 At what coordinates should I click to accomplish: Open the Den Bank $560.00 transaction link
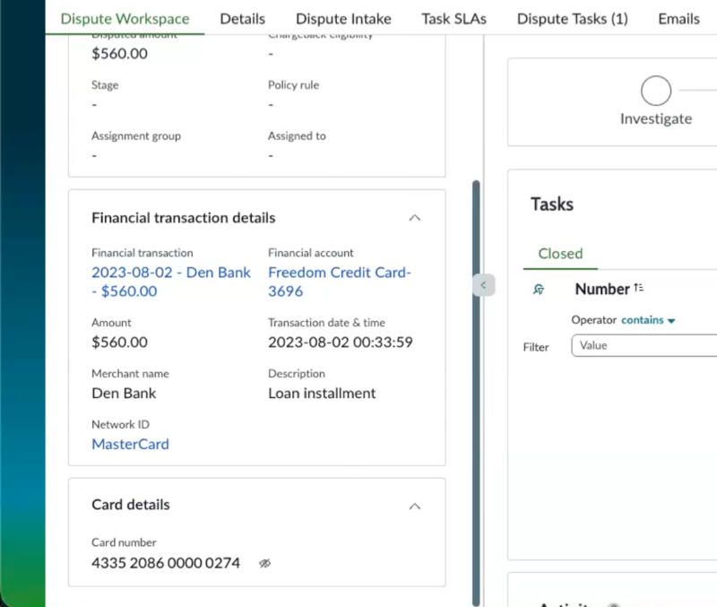(171, 282)
